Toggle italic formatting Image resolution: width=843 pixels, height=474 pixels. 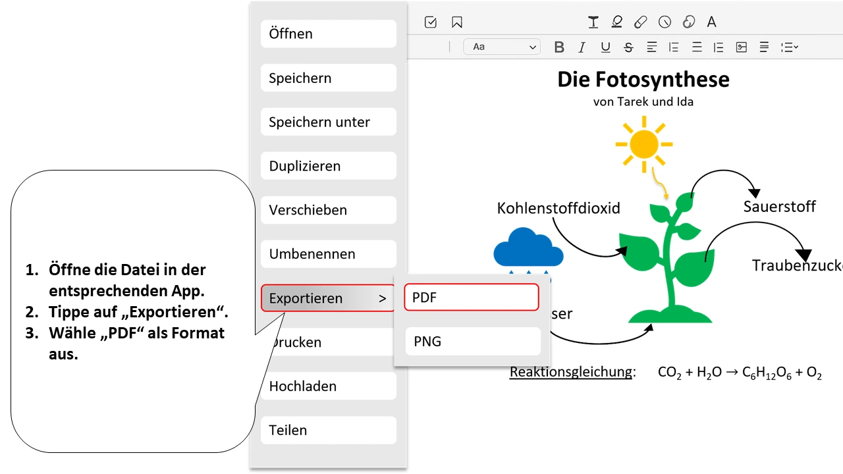click(x=582, y=47)
